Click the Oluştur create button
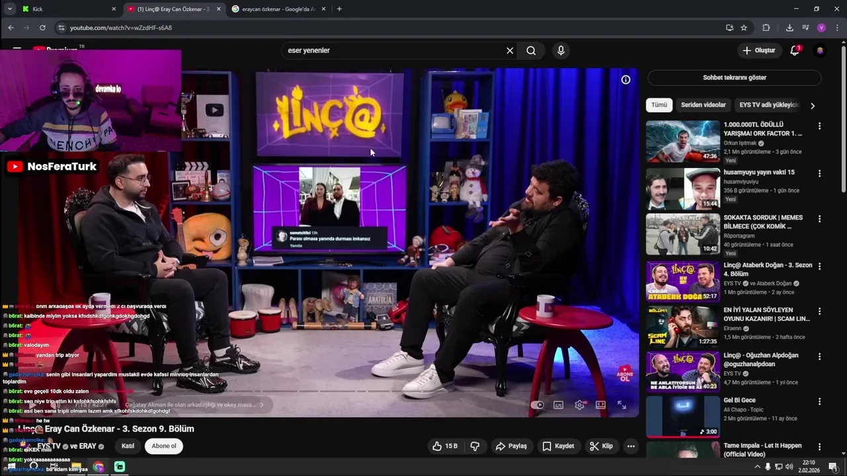Screen dimensions: 847x476 point(758,50)
